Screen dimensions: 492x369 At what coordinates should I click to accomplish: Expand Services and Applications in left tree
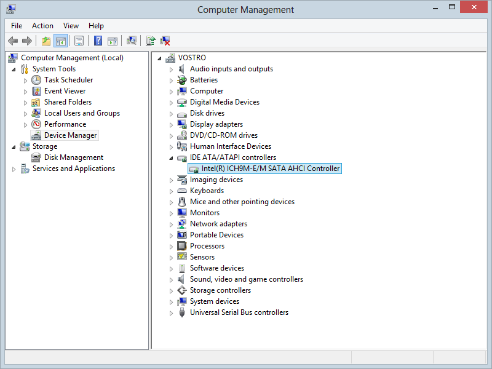click(x=14, y=170)
